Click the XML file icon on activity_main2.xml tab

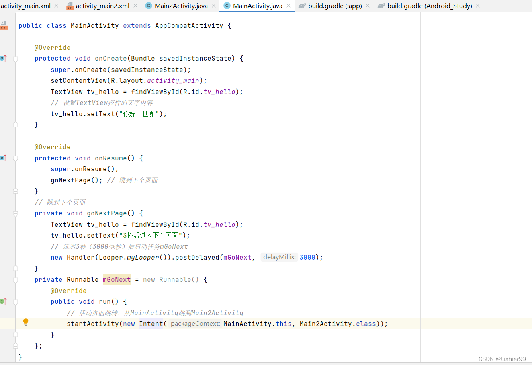coord(70,6)
